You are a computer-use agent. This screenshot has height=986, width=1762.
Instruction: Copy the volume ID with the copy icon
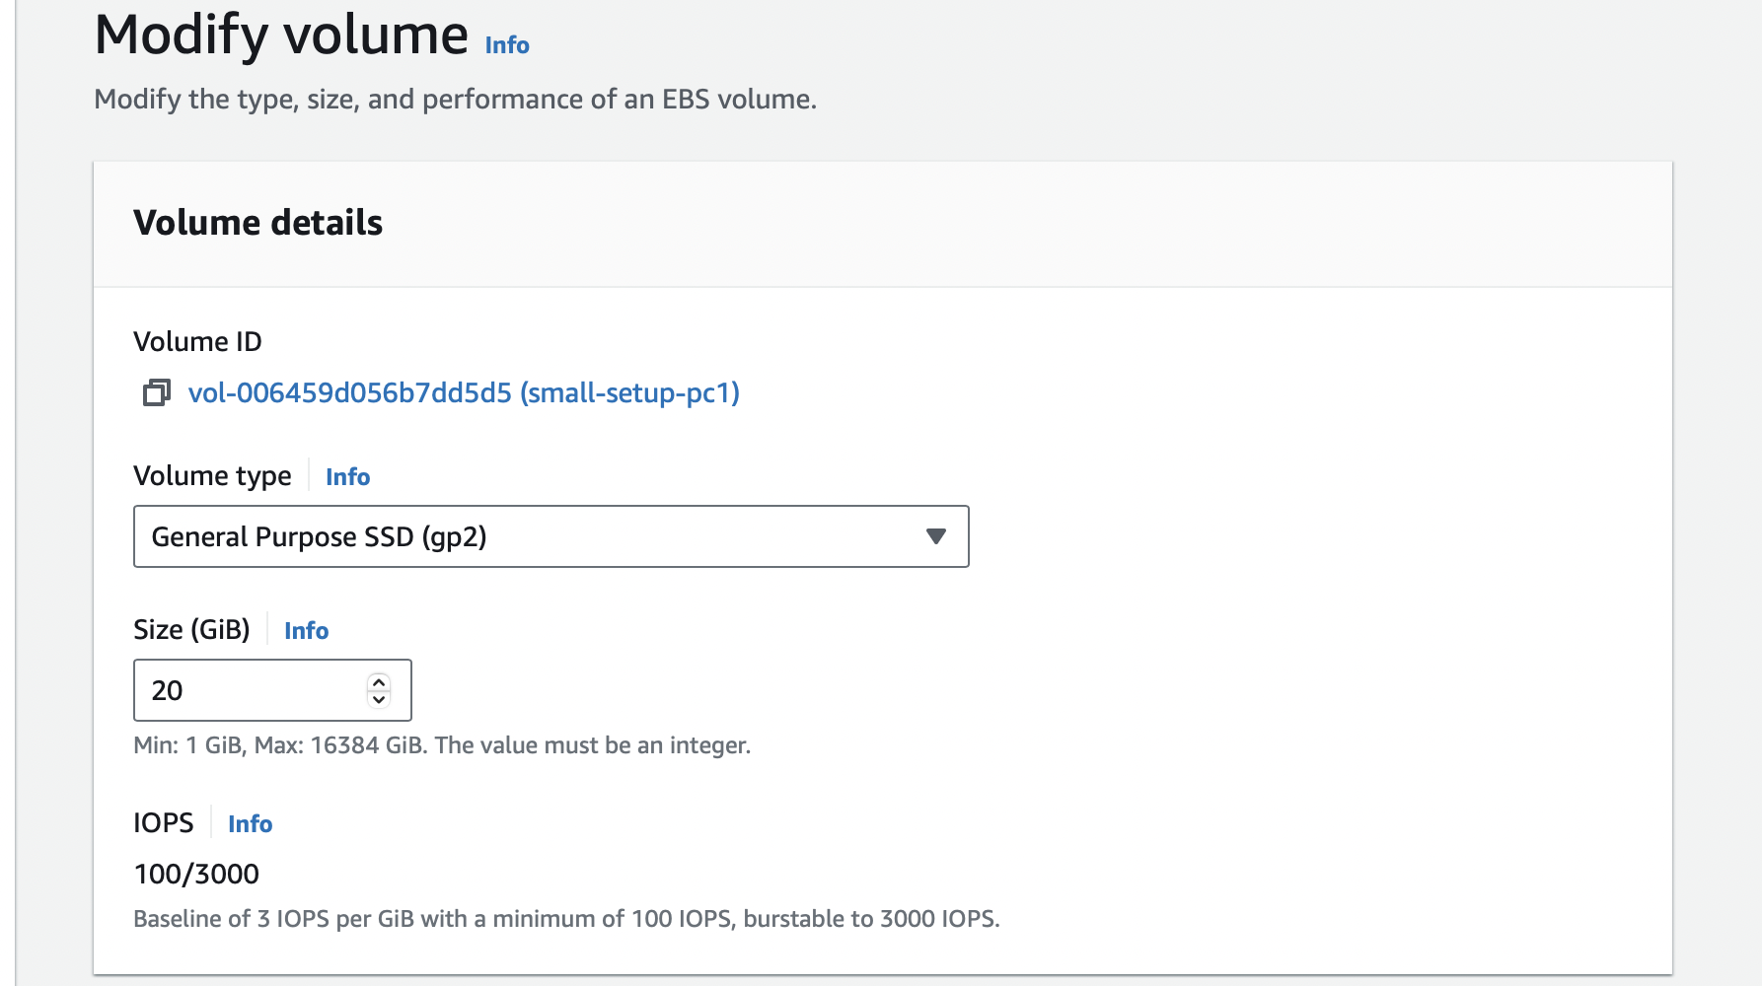[157, 393]
